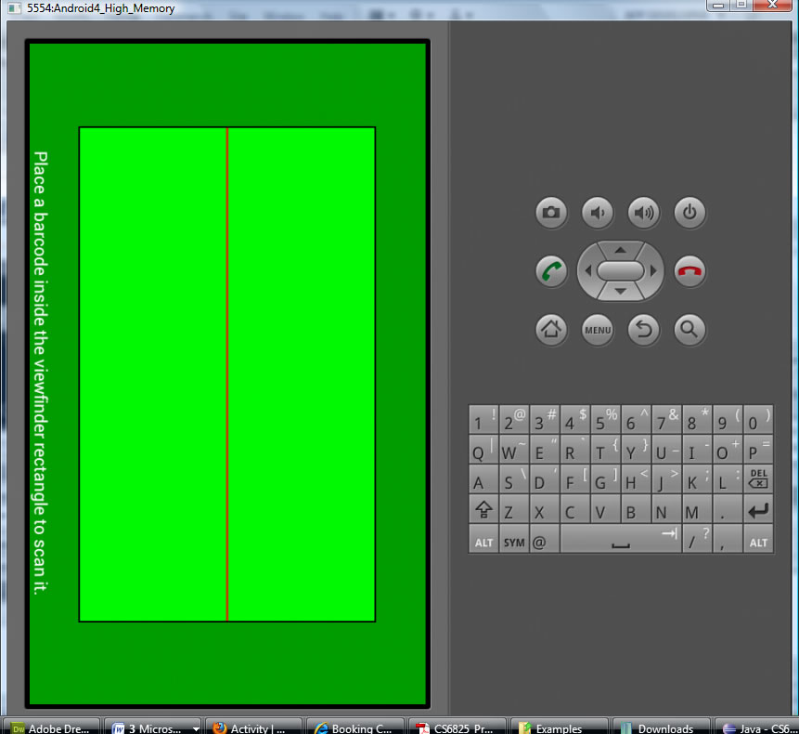Toggle the left ALT key

point(483,541)
